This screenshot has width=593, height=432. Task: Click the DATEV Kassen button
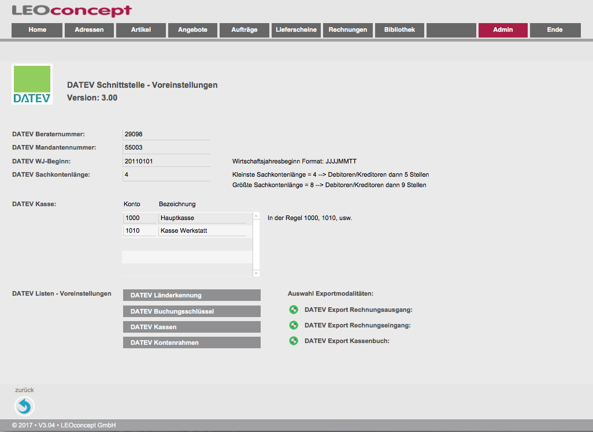pyautogui.click(x=192, y=327)
